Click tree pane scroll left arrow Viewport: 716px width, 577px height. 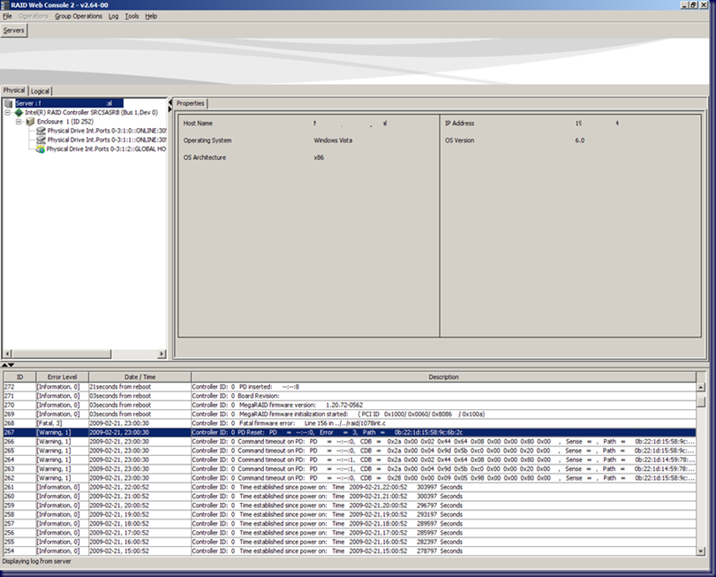coord(8,354)
